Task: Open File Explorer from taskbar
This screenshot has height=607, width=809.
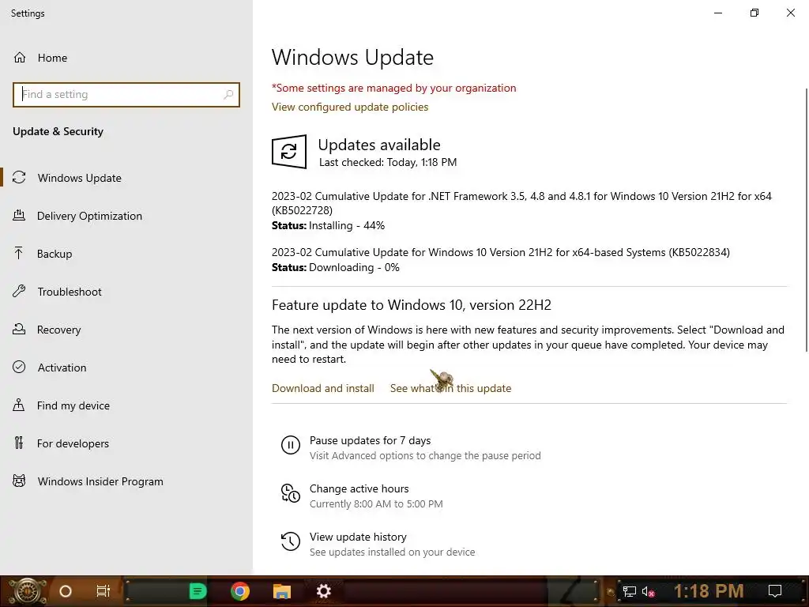Action: pos(282,591)
